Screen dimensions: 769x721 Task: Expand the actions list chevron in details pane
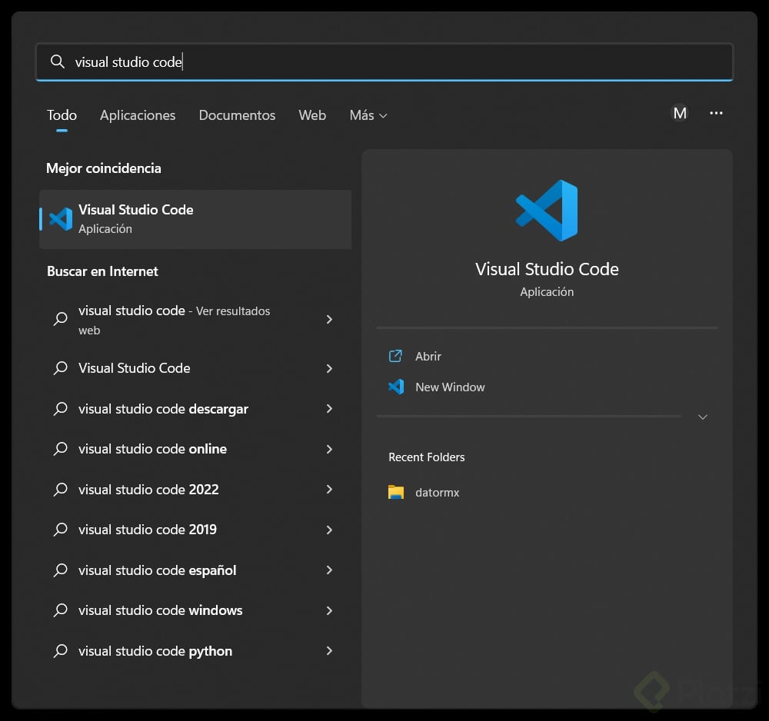tap(702, 417)
